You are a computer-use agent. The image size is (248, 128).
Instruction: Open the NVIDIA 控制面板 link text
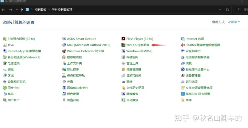pos(138,45)
